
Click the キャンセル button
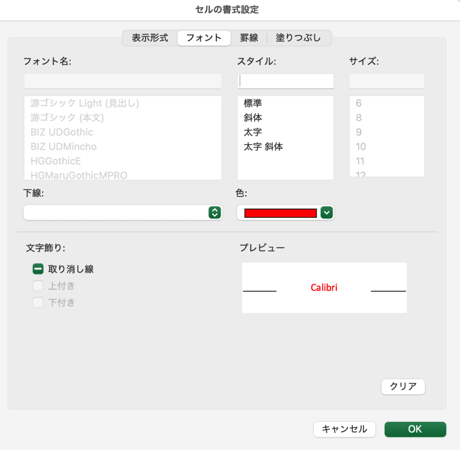coord(344,429)
